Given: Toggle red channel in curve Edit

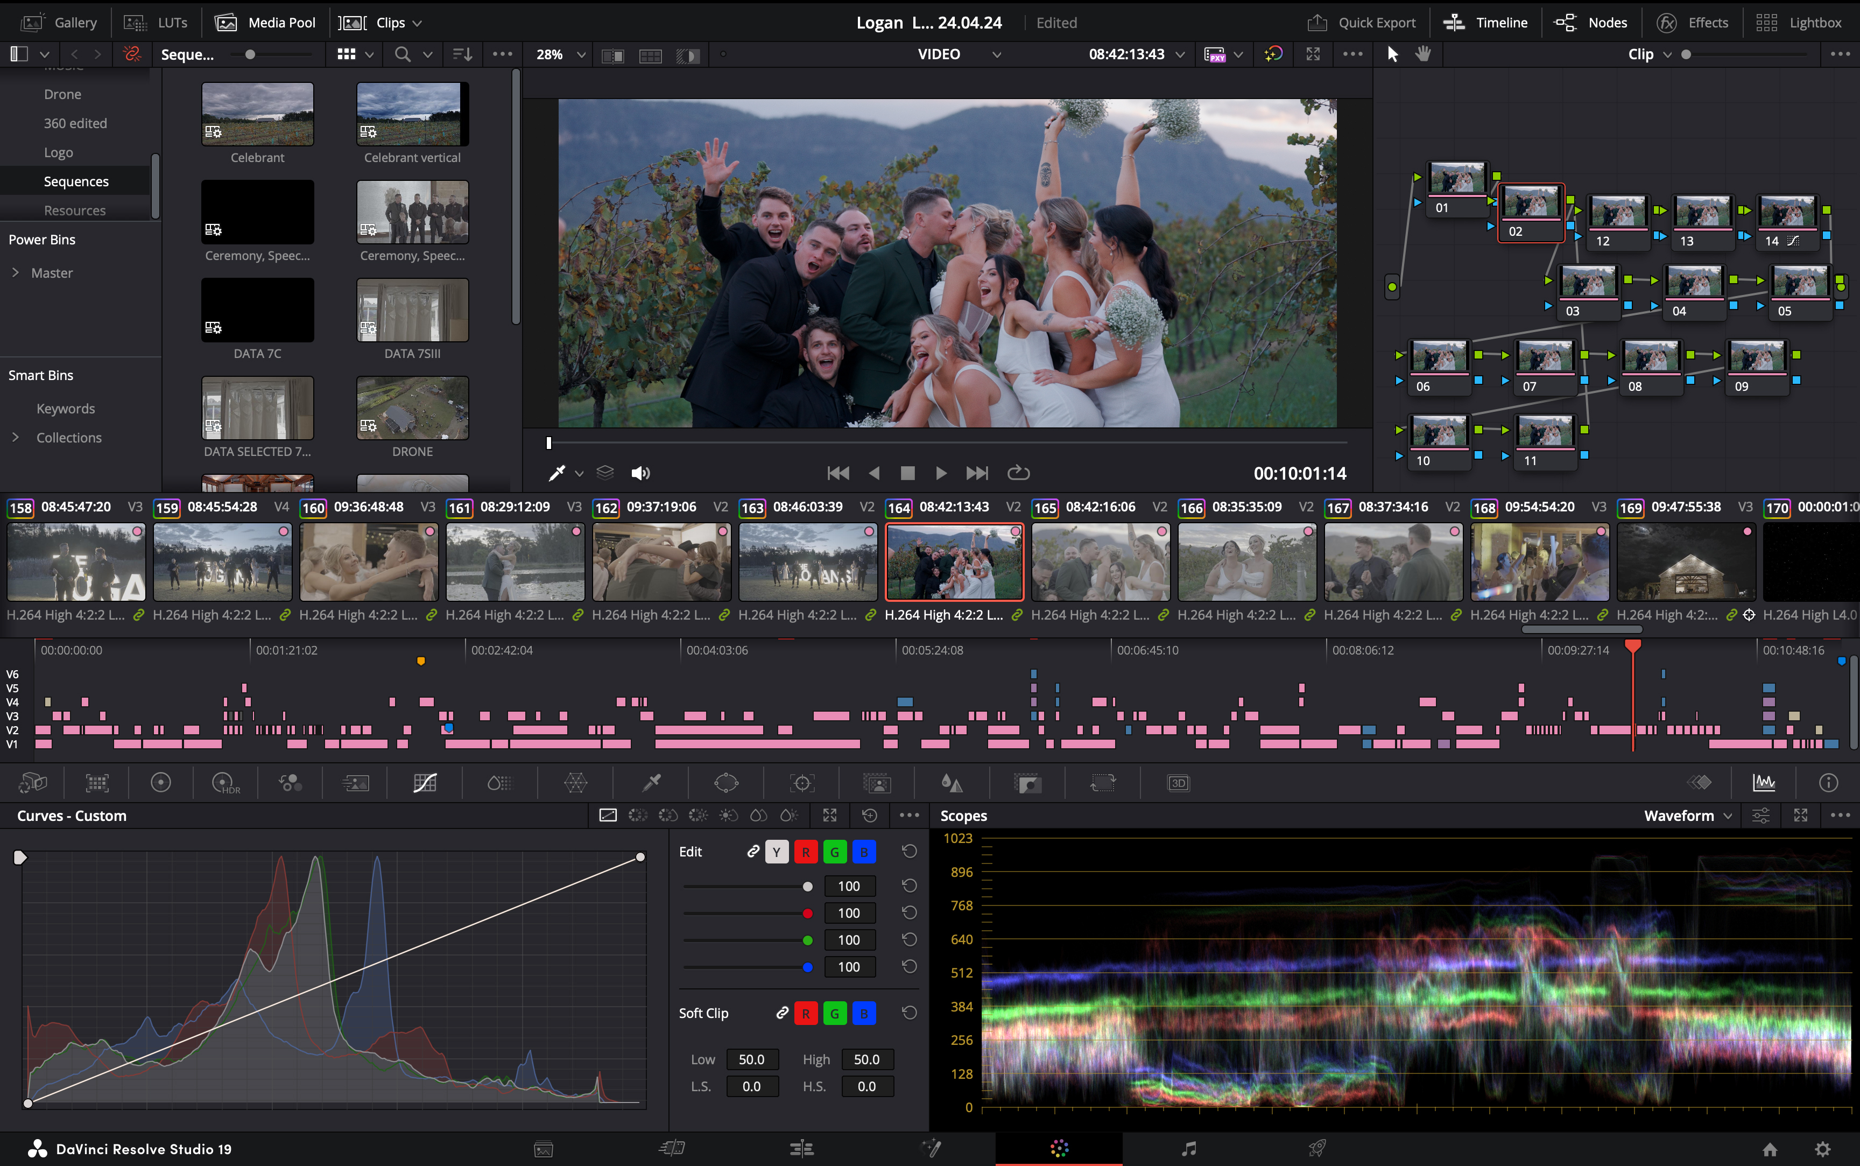Looking at the screenshot, I should point(806,852).
